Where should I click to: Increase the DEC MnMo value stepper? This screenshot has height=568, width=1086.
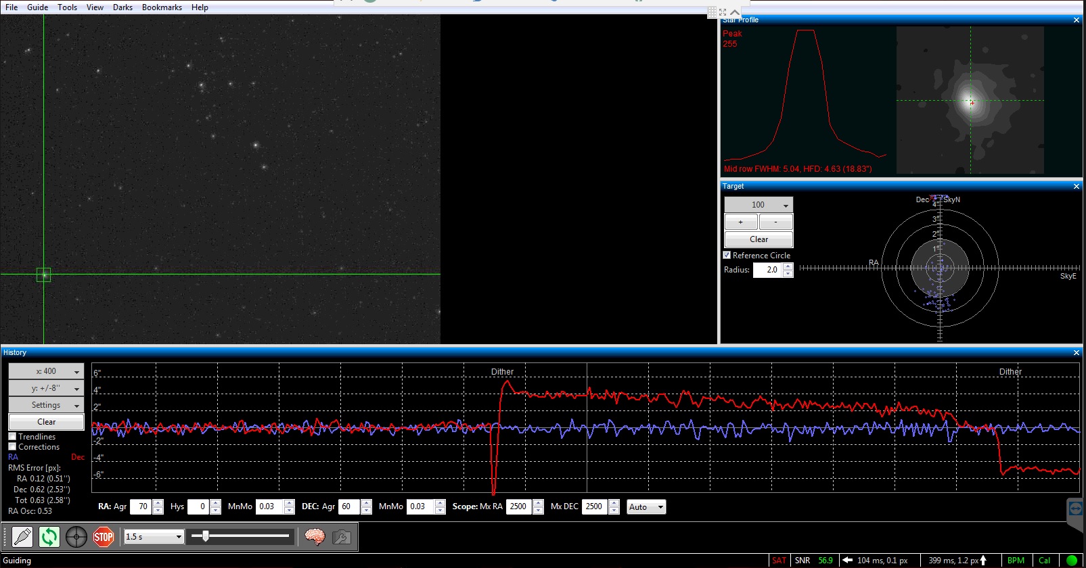(x=440, y=503)
